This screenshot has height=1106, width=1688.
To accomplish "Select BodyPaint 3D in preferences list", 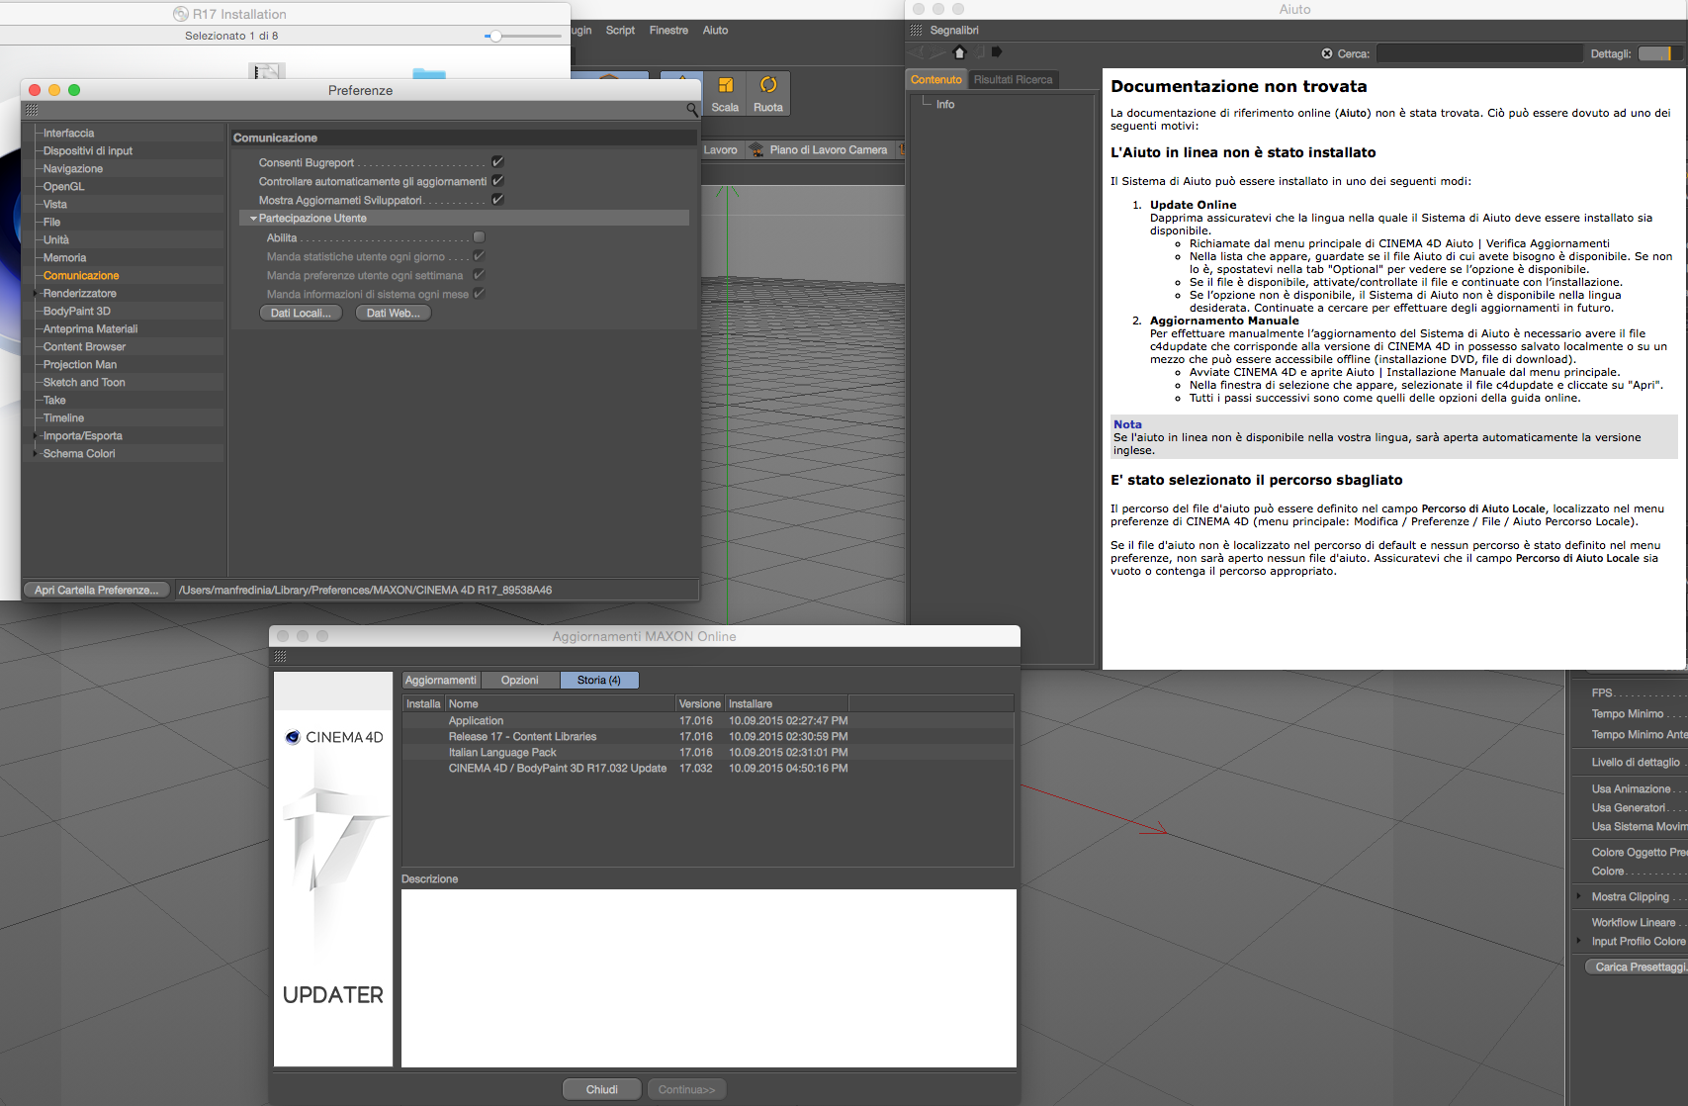I will coord(76,311).
